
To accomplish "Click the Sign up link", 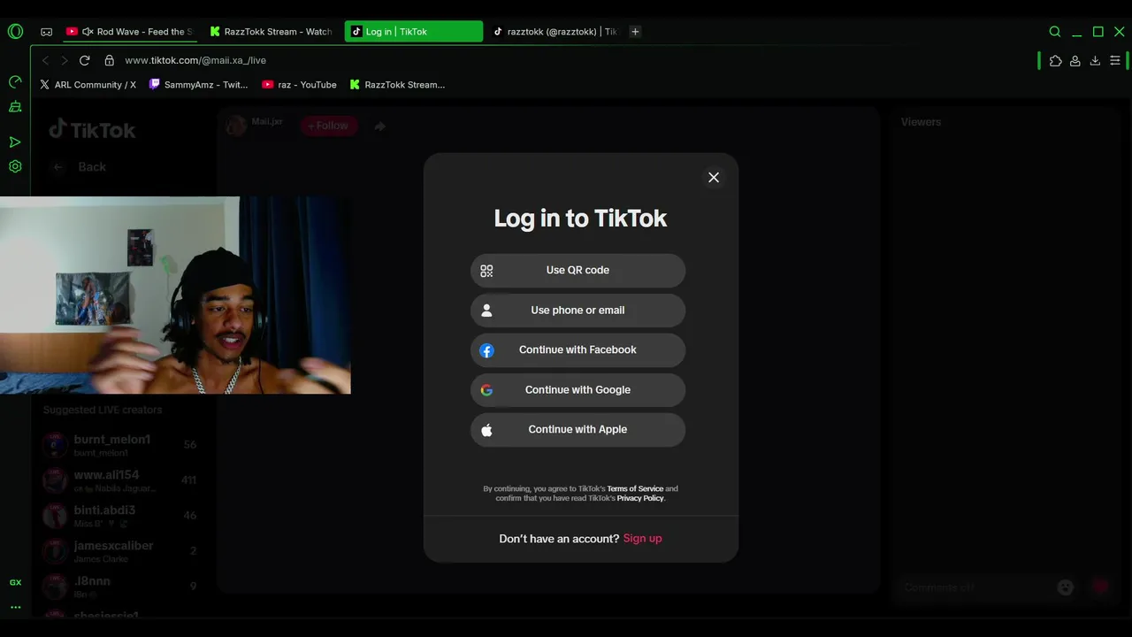I will (642, 539).
